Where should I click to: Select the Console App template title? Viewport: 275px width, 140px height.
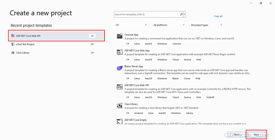[x=131, y=35]
